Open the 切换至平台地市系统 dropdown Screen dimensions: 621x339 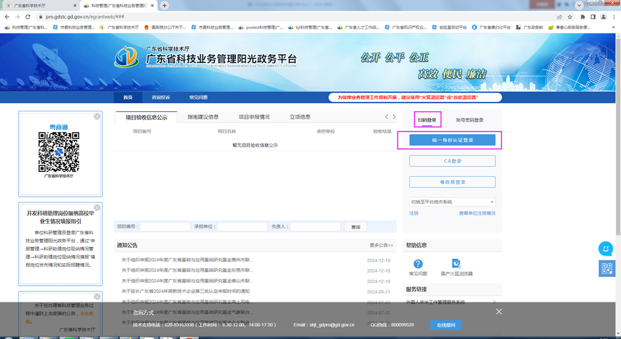pos(452,202)
